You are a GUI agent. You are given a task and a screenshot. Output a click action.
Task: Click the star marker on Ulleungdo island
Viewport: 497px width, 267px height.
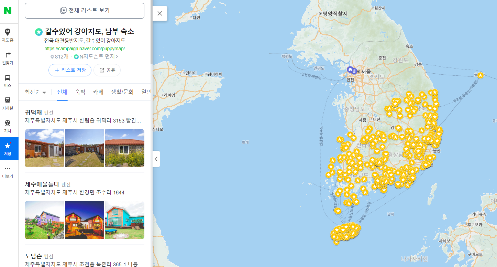click(x=481, y=75)
